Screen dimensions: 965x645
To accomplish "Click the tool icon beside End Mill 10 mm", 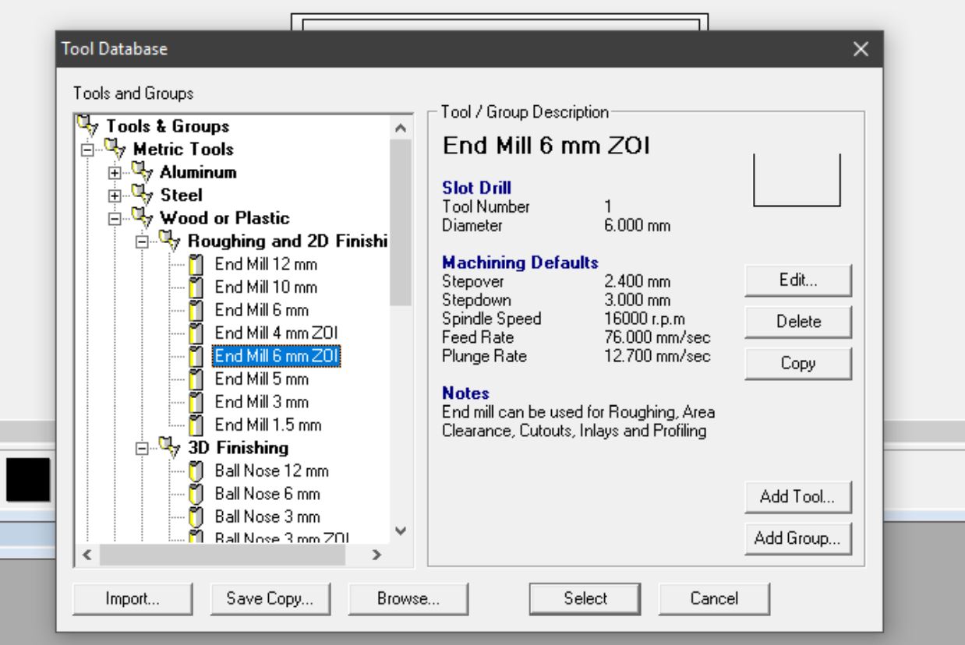I will coord(196,287).
